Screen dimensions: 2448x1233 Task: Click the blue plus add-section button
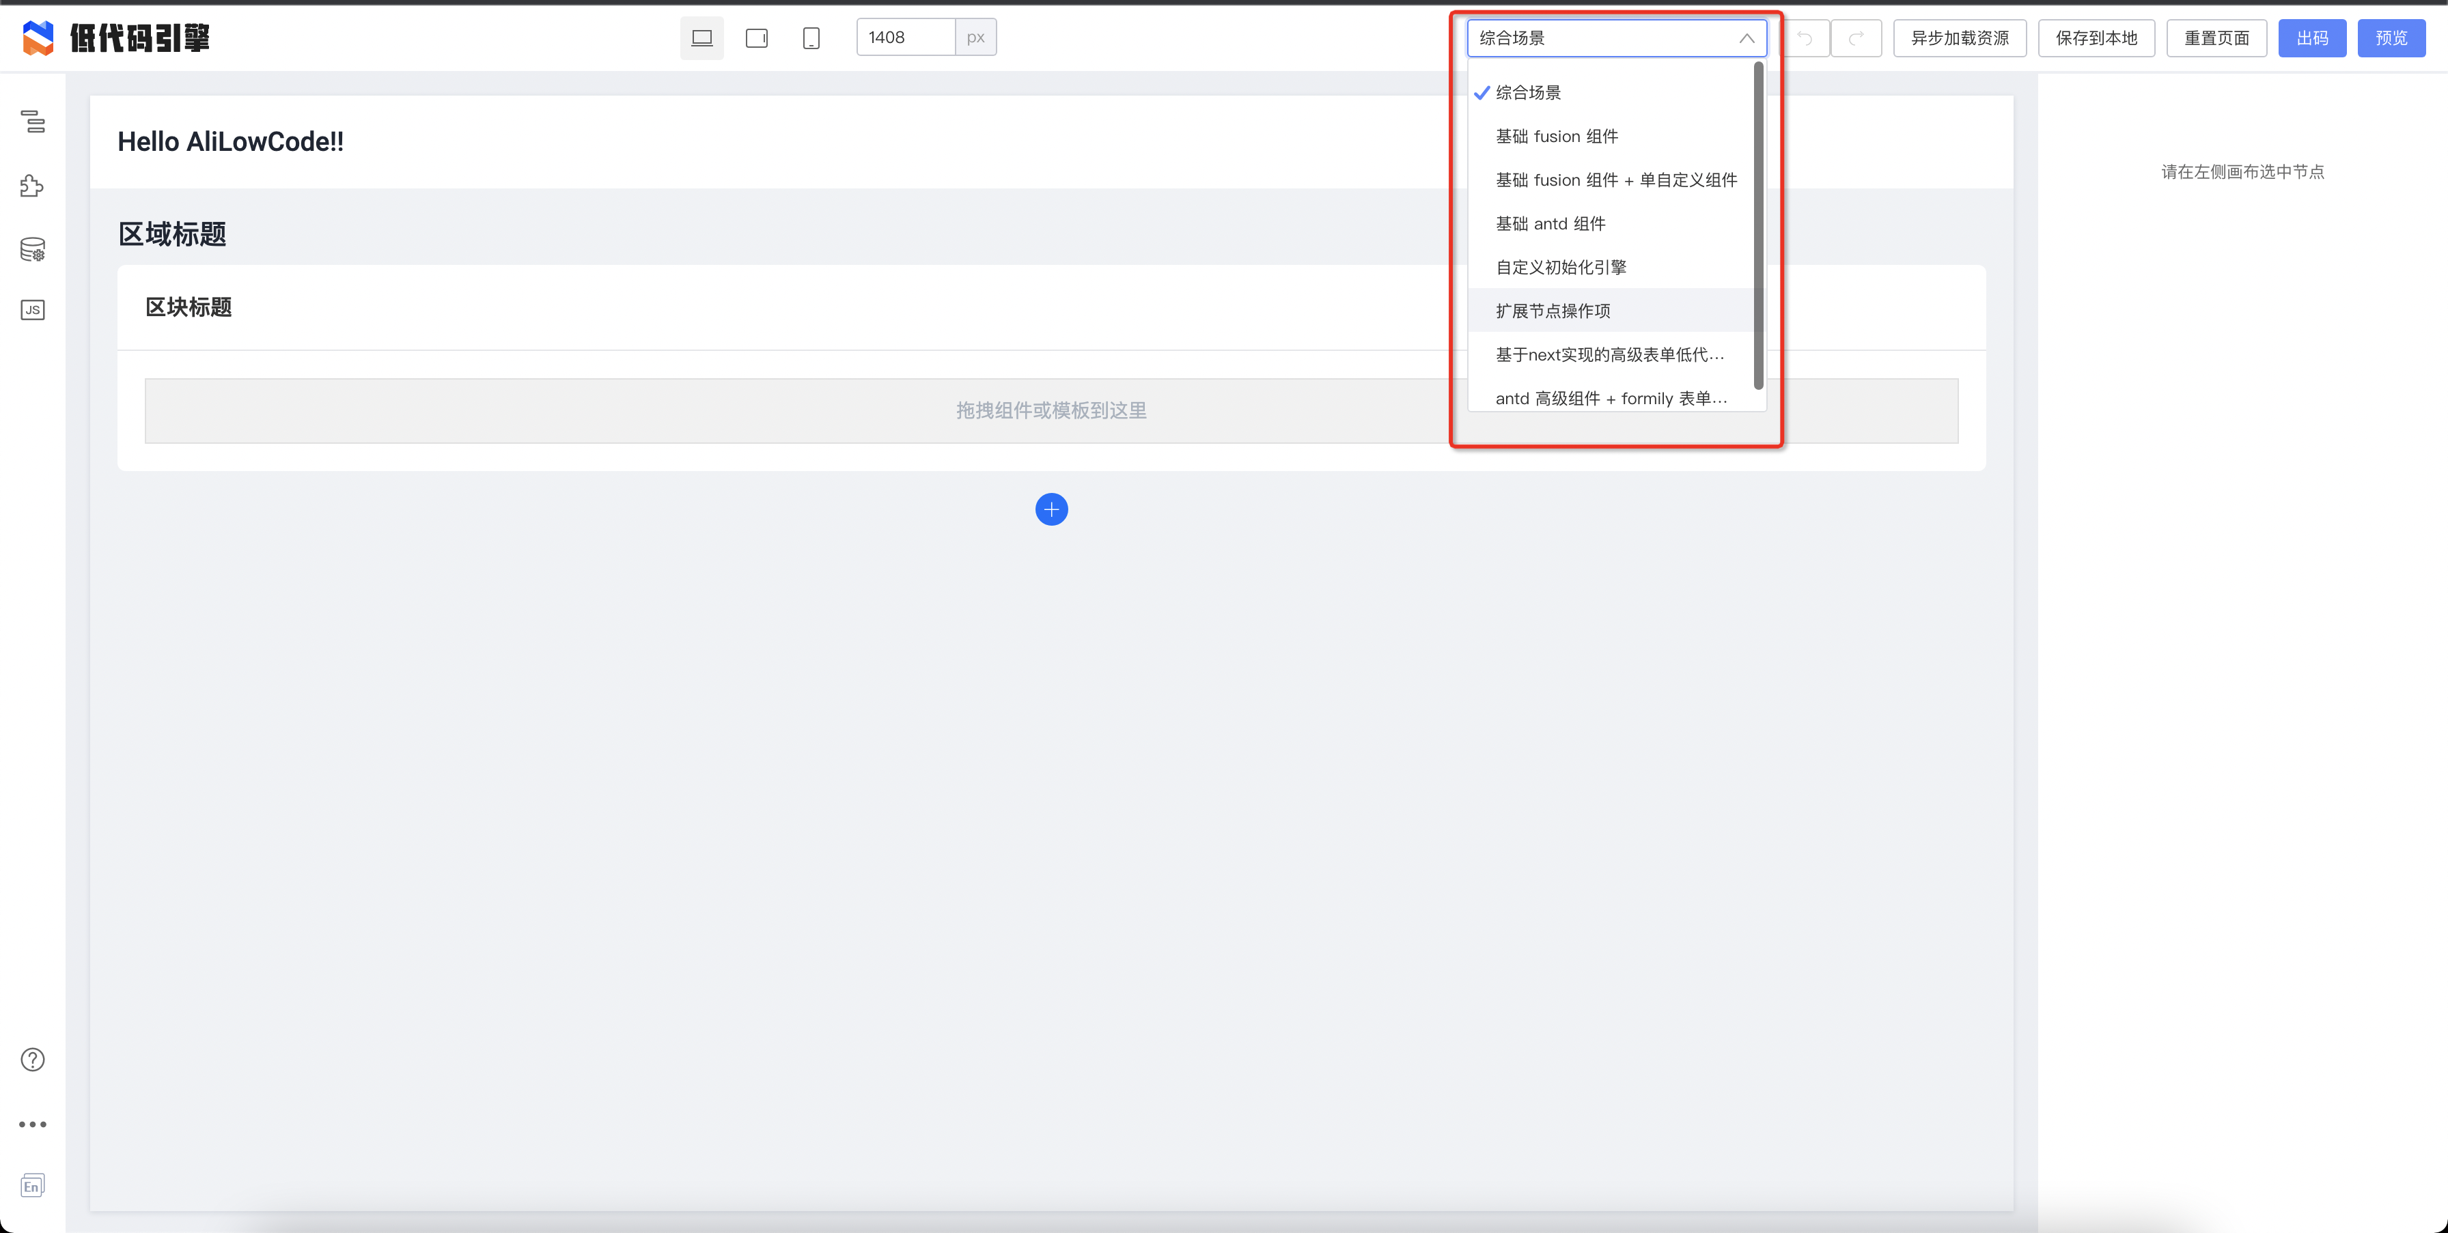point(1051,509)
